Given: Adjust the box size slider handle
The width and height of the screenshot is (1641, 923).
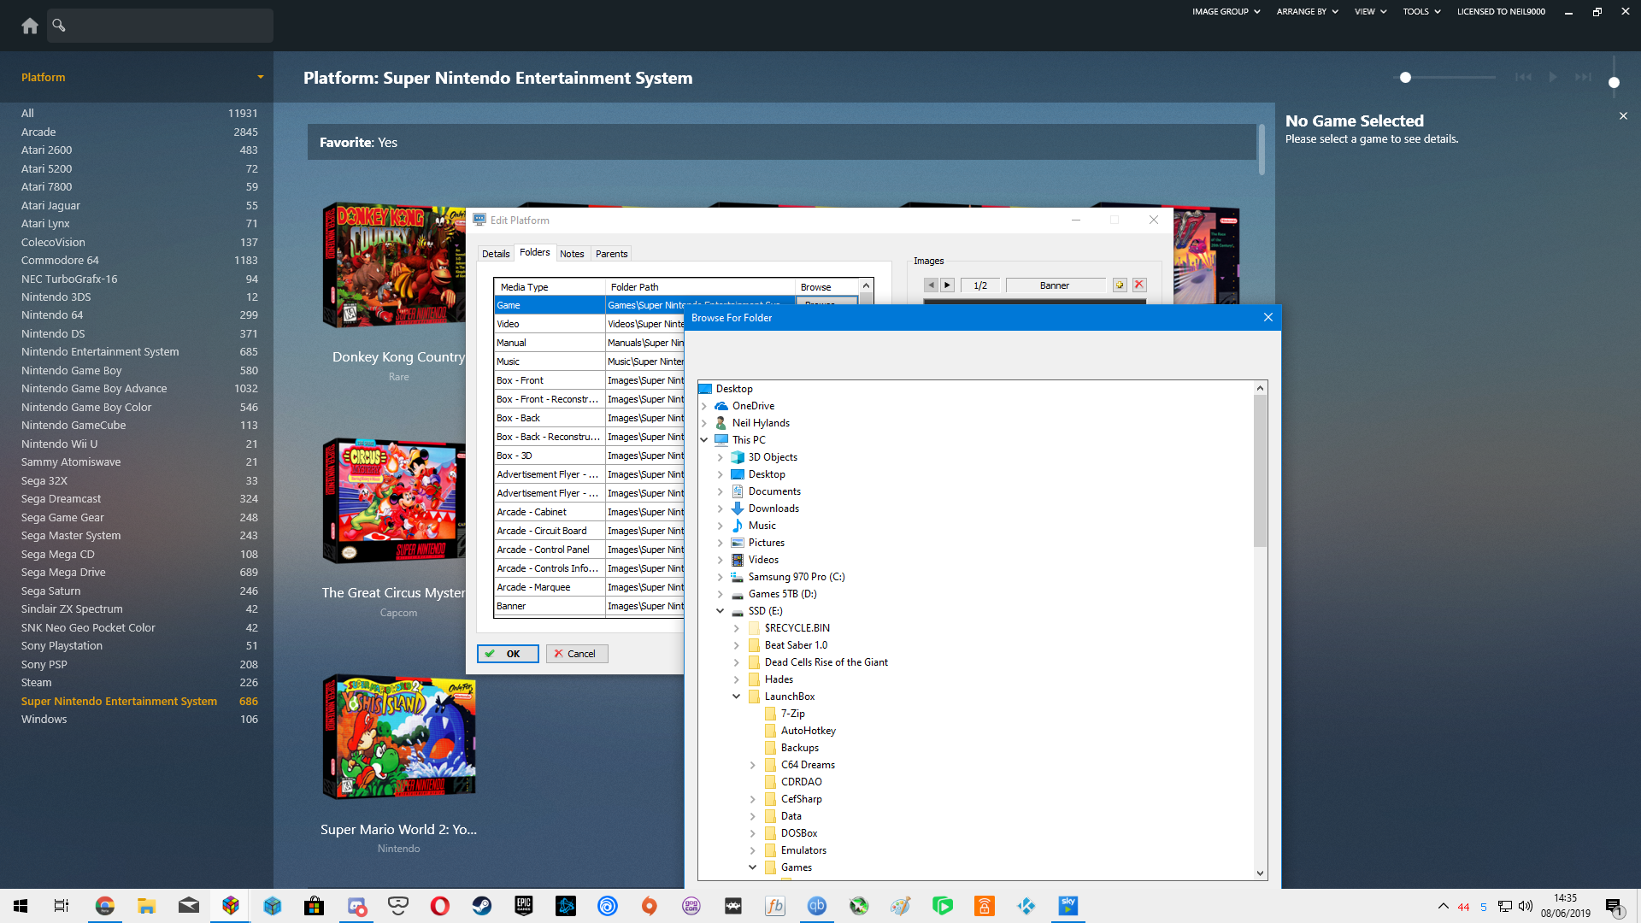Looking at the screenshot, I should (x=1405, y=78).
